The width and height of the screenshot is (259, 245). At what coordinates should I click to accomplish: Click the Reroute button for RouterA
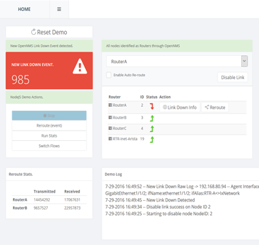pos(215,108)
